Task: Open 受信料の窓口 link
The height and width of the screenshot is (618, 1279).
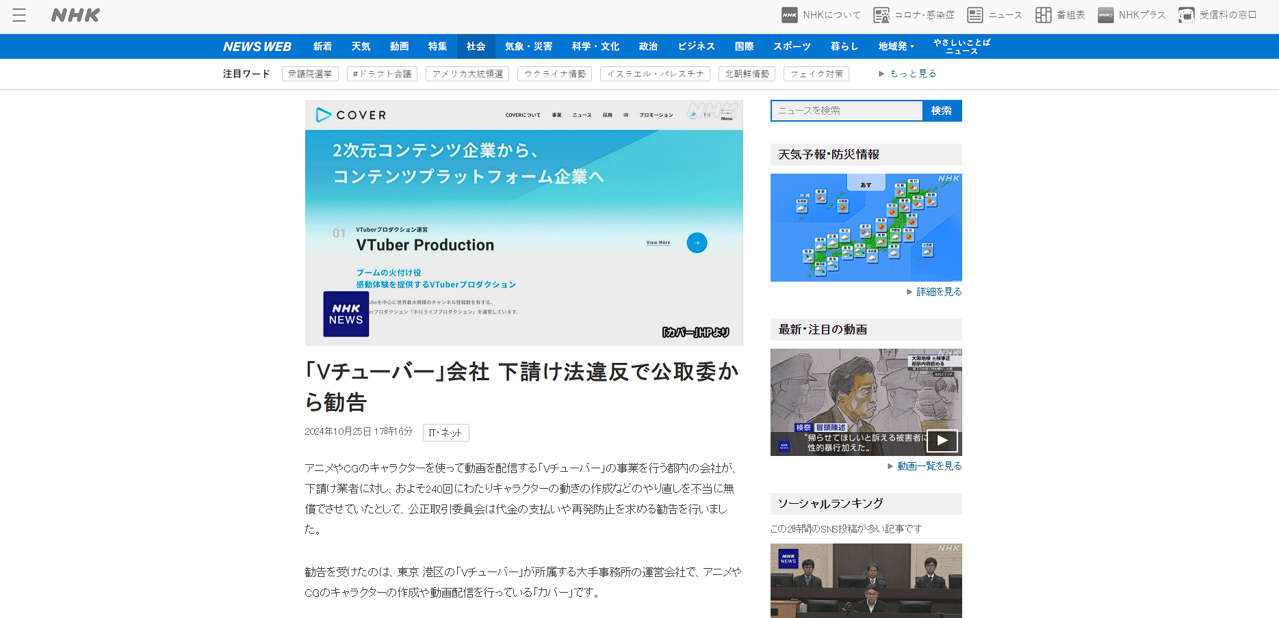Action: click(1217, 15)
